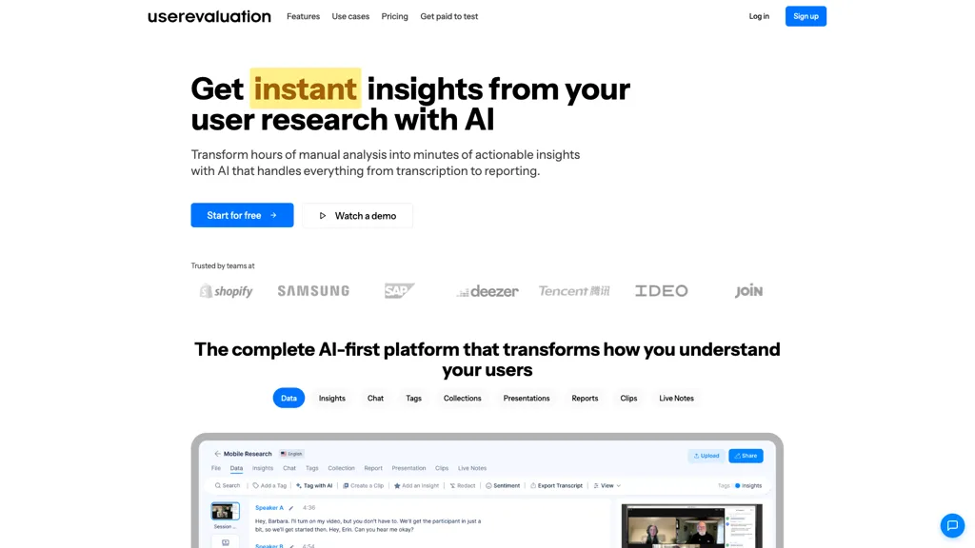Show the Presentations feature pill
975x548 pixels.
coord(527,399)
